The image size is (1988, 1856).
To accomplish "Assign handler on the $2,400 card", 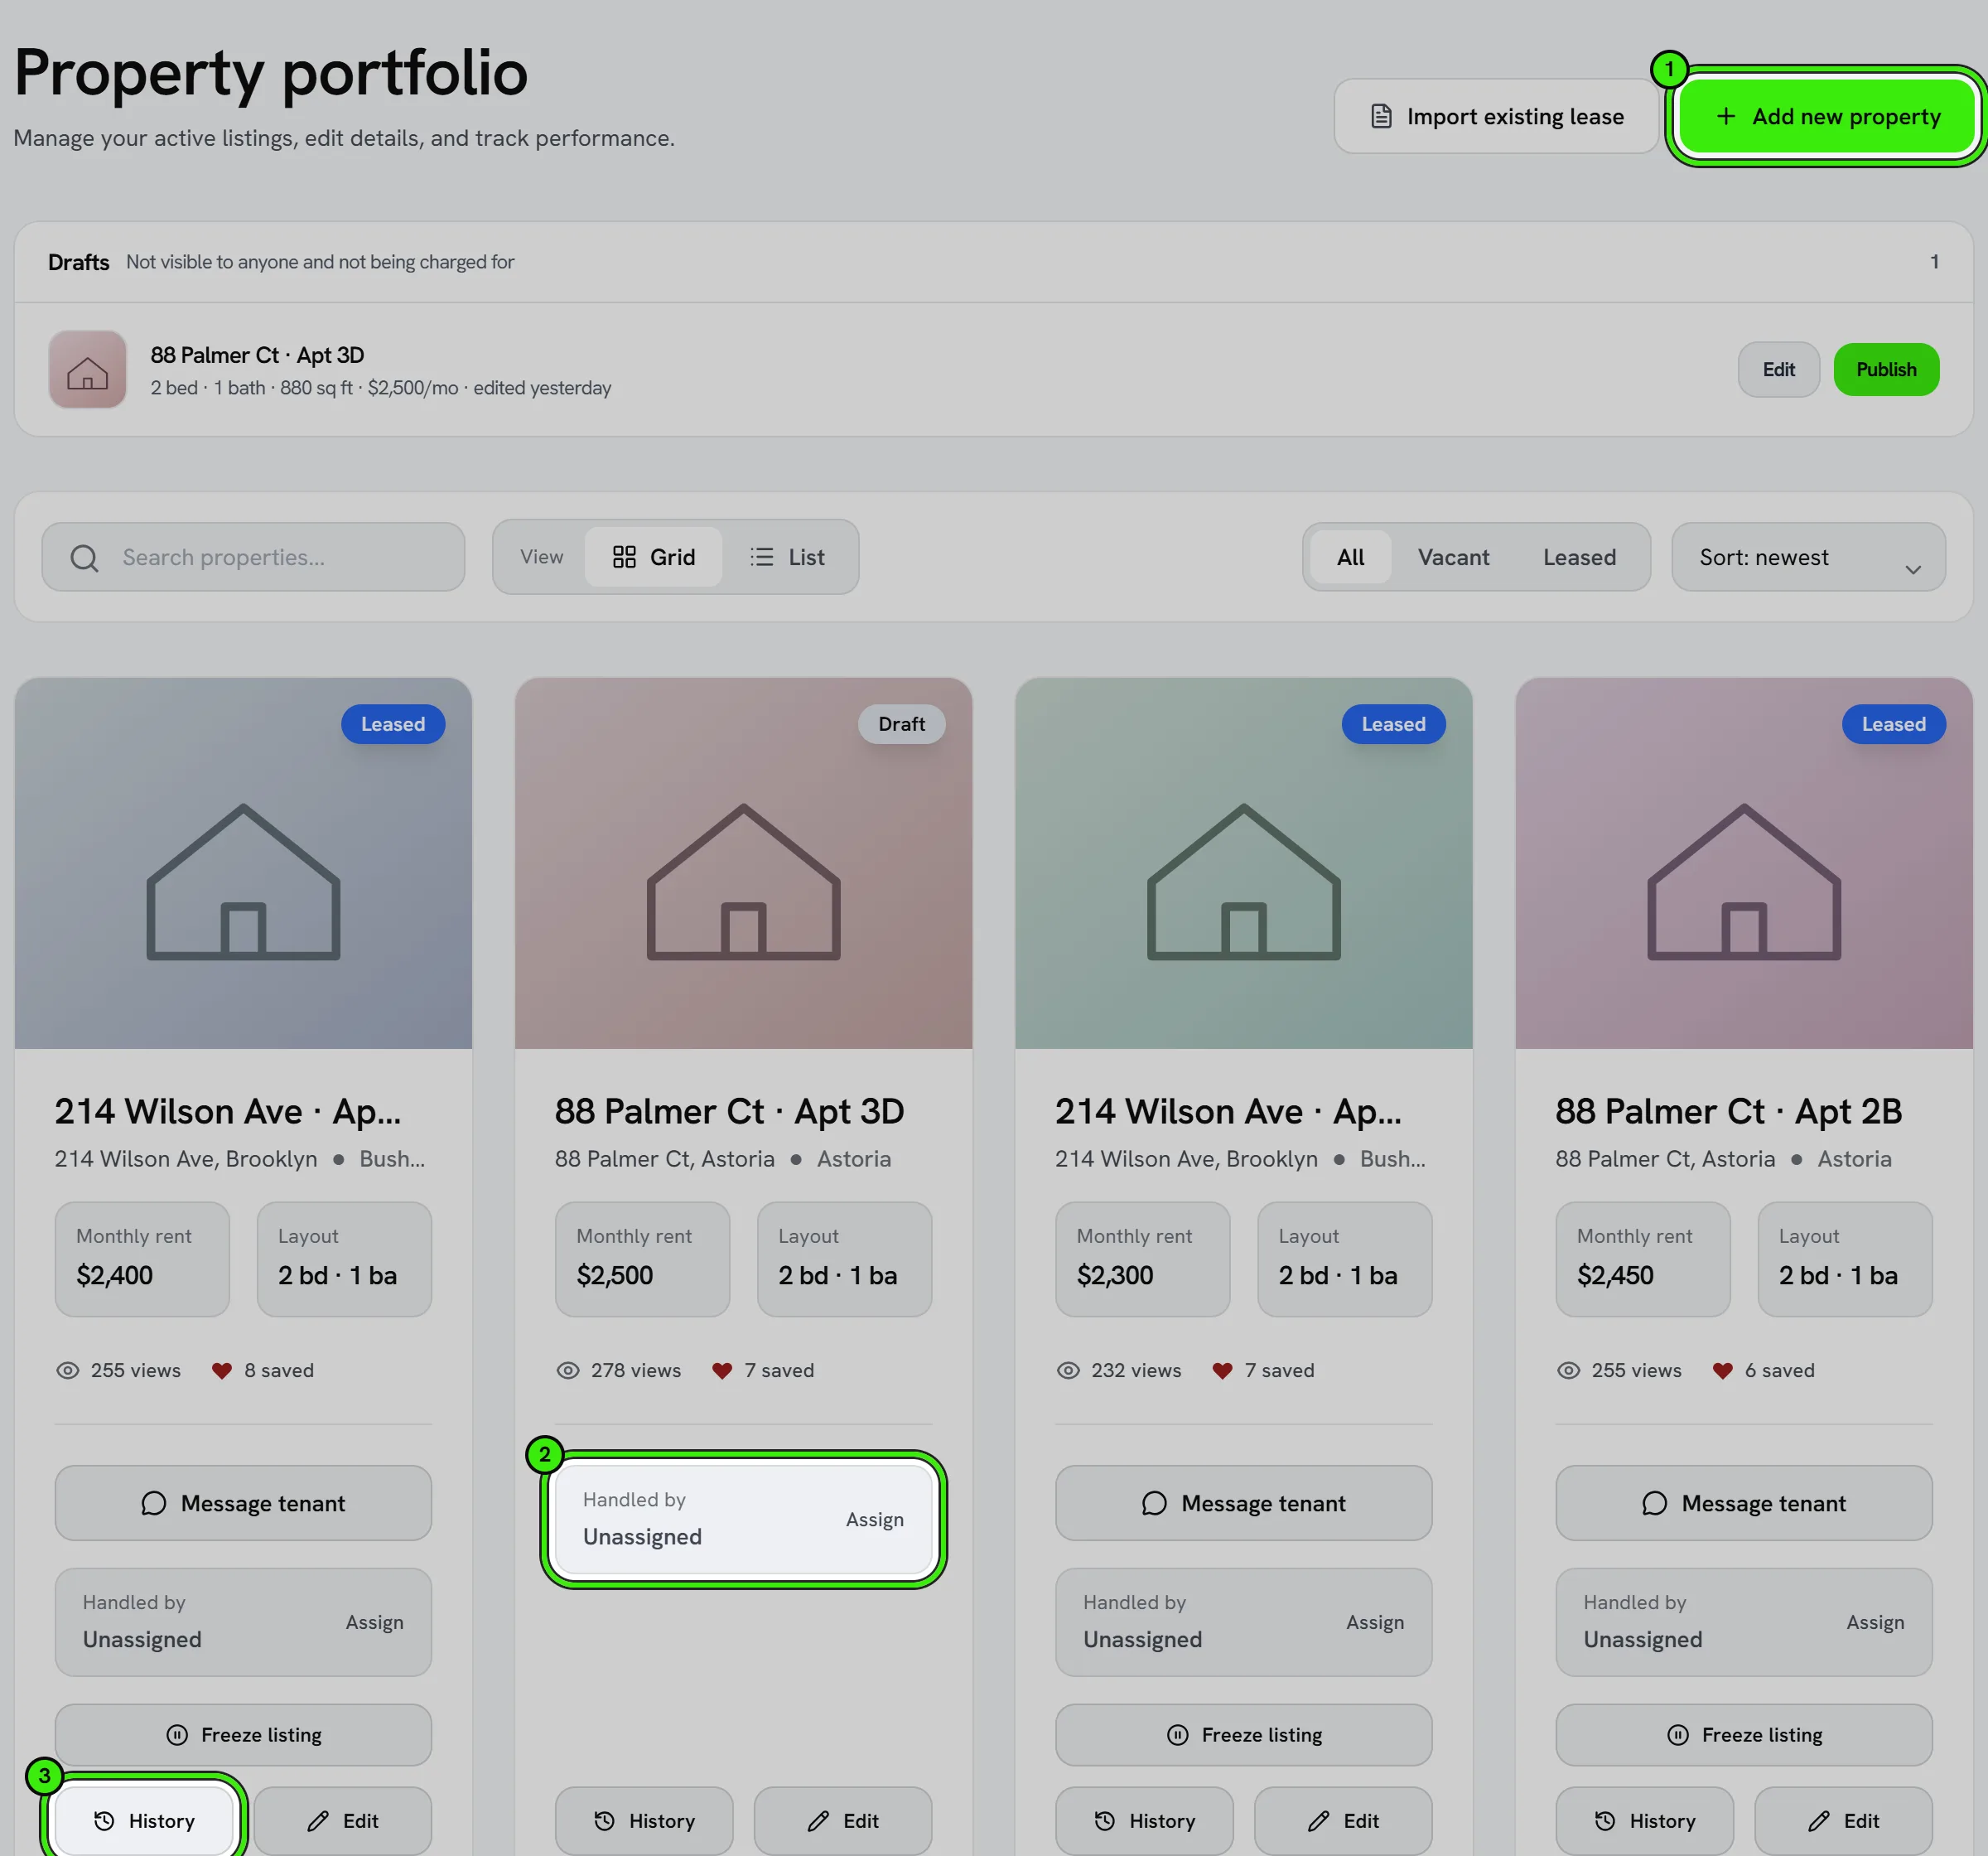I will (x=374, y=1622).
